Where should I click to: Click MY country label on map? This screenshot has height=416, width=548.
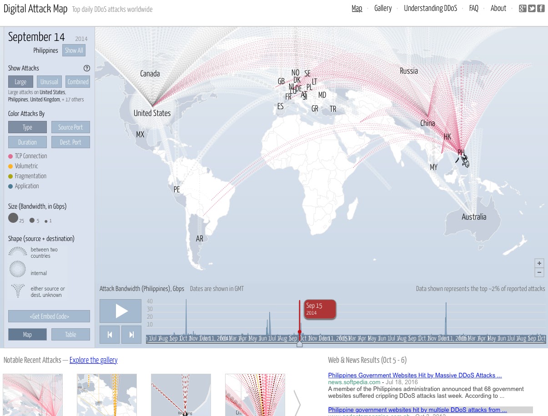coord(434,168)
